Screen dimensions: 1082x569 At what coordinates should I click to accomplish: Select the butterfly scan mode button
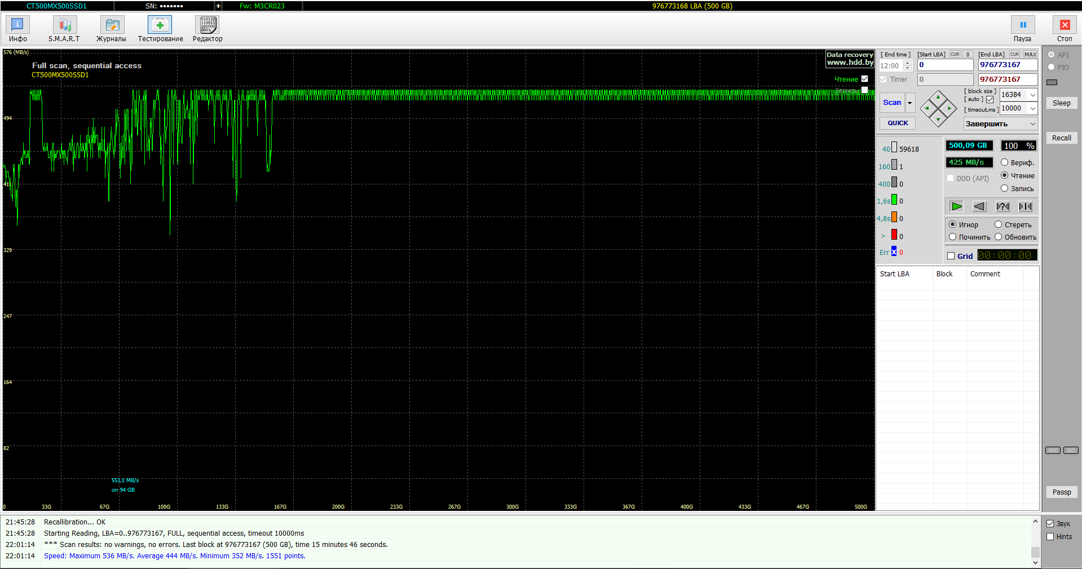pos(1026,206)
